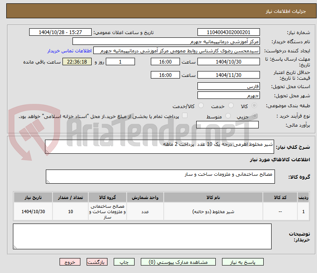317x273 pixels.
Task: Click the خروج exit button
Action: point(70,262)
